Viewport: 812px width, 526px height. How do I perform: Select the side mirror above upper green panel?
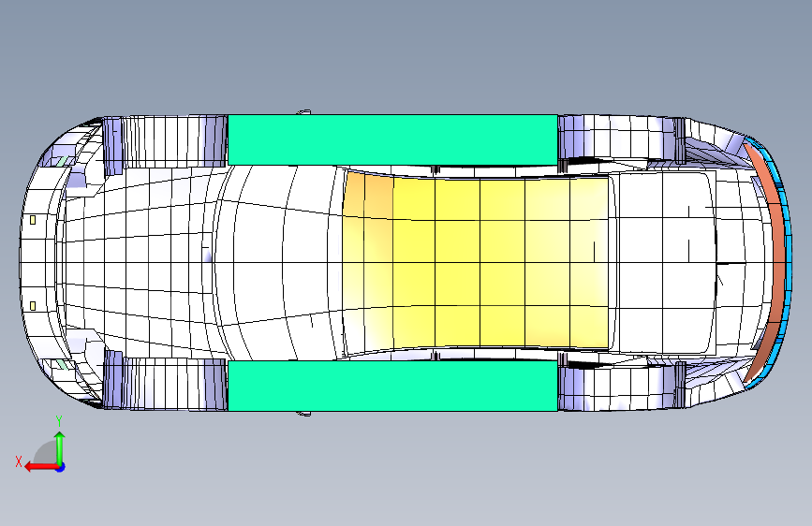(x=304, y=111)
